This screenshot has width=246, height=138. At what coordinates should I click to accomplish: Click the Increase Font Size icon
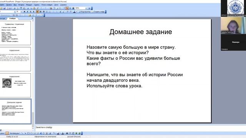pyautogui.click(x=60, y=11)
